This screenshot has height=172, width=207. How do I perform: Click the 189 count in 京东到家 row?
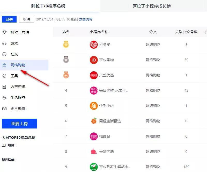click(x=186, y=167)
